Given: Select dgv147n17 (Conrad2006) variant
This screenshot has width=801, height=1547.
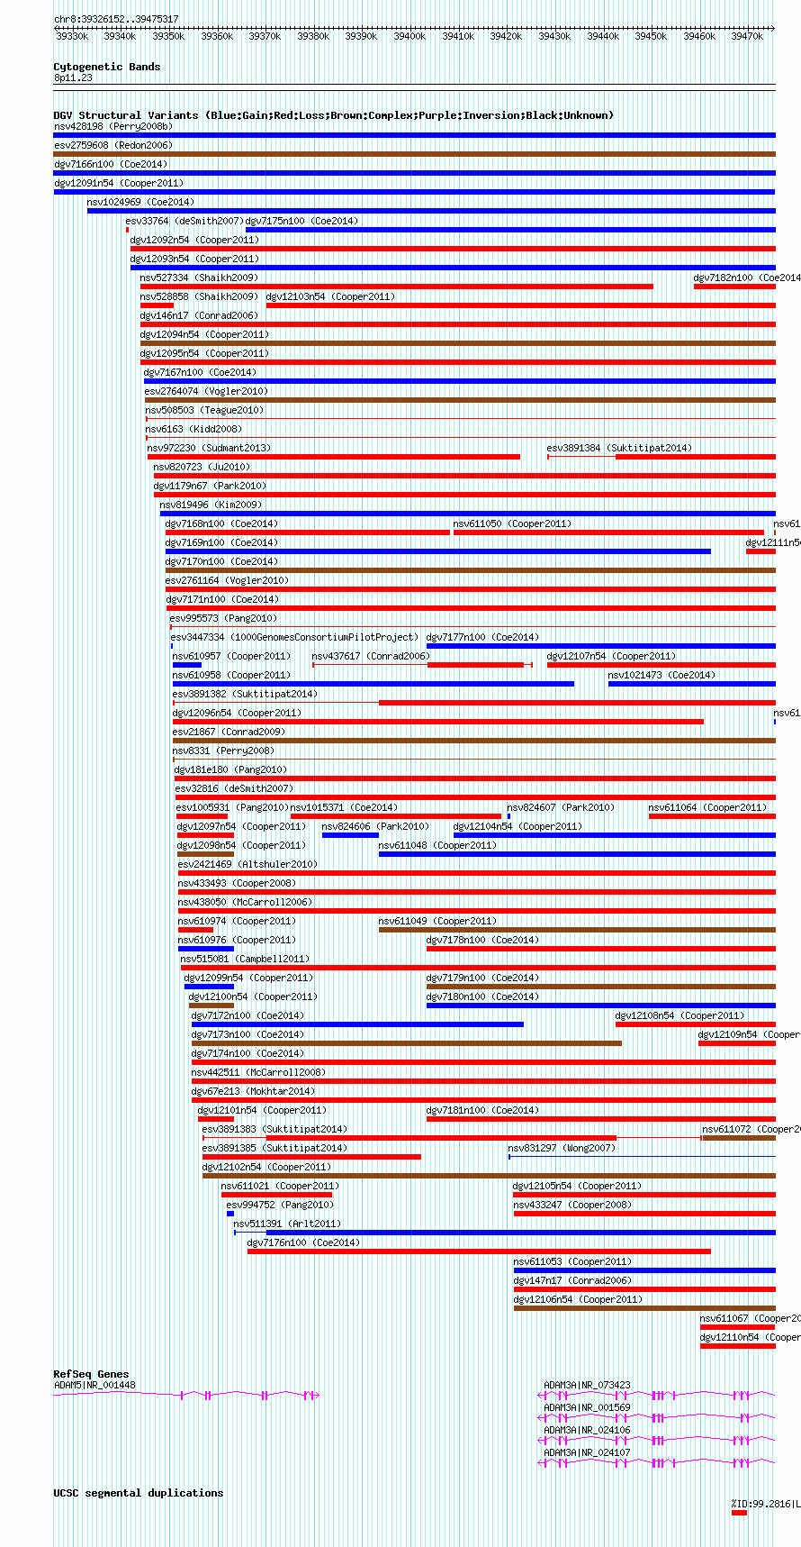Looking at the screenshot, I should tap(572, 1280).
